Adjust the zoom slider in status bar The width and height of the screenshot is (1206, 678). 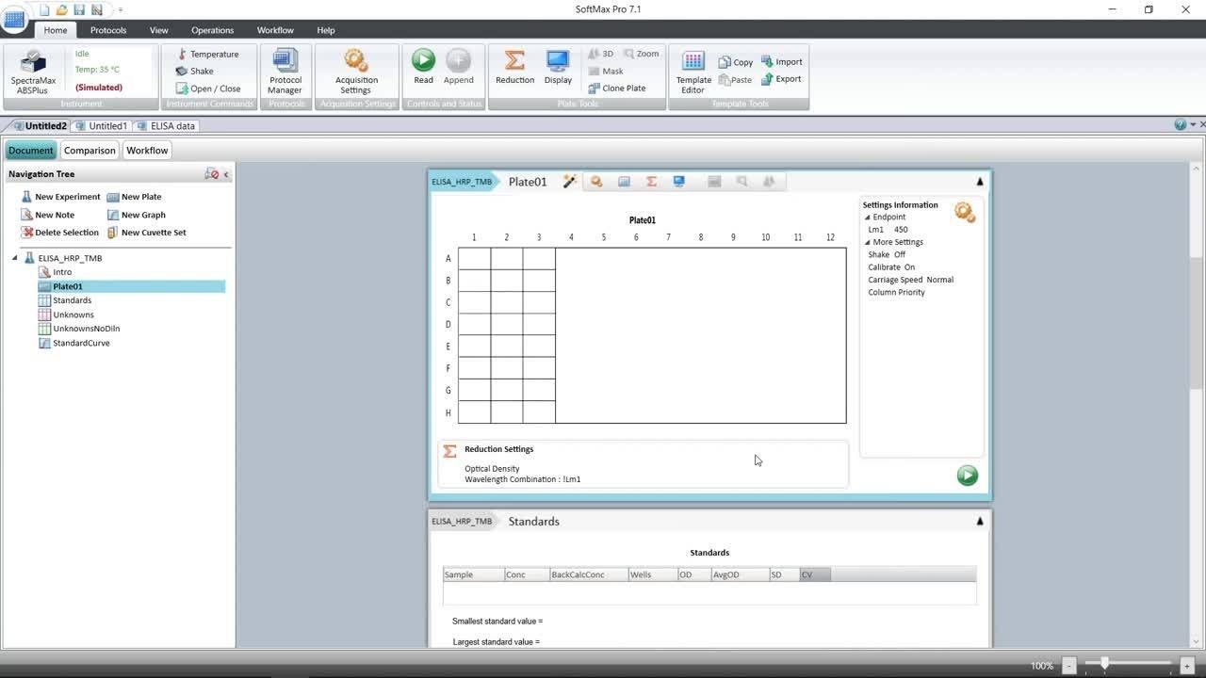pyautogui.click(x=1104, y=665)
